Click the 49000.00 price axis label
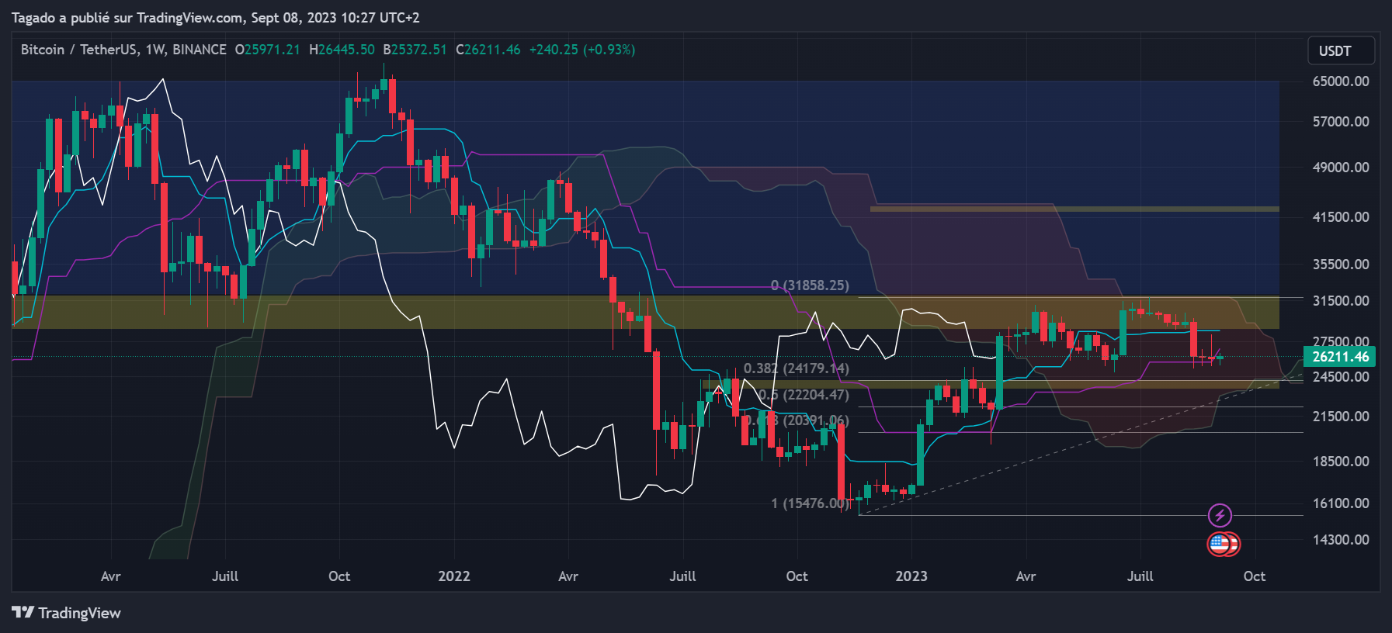 [1341, 168]
